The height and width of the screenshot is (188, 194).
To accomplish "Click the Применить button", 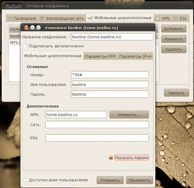I will tap(140, 180).
